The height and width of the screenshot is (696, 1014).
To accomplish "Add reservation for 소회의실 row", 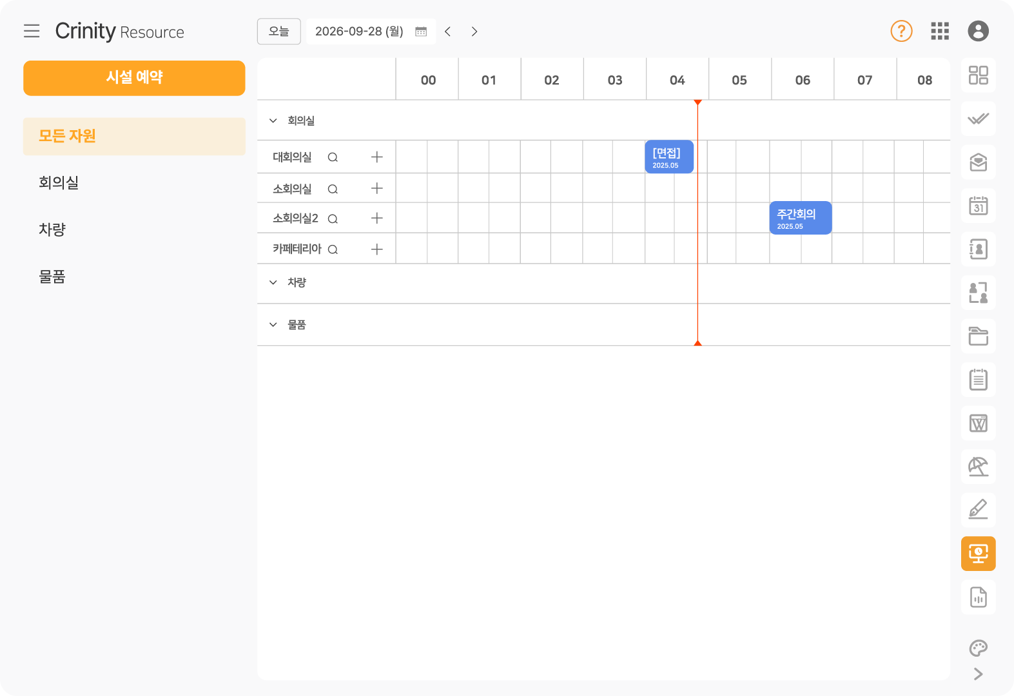I will click(377, 188).
